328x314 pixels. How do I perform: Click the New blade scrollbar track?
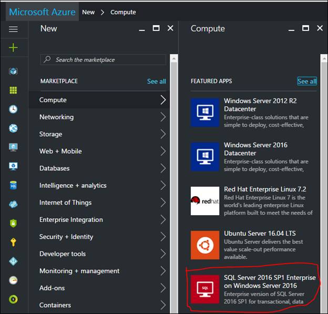(173, 188)
